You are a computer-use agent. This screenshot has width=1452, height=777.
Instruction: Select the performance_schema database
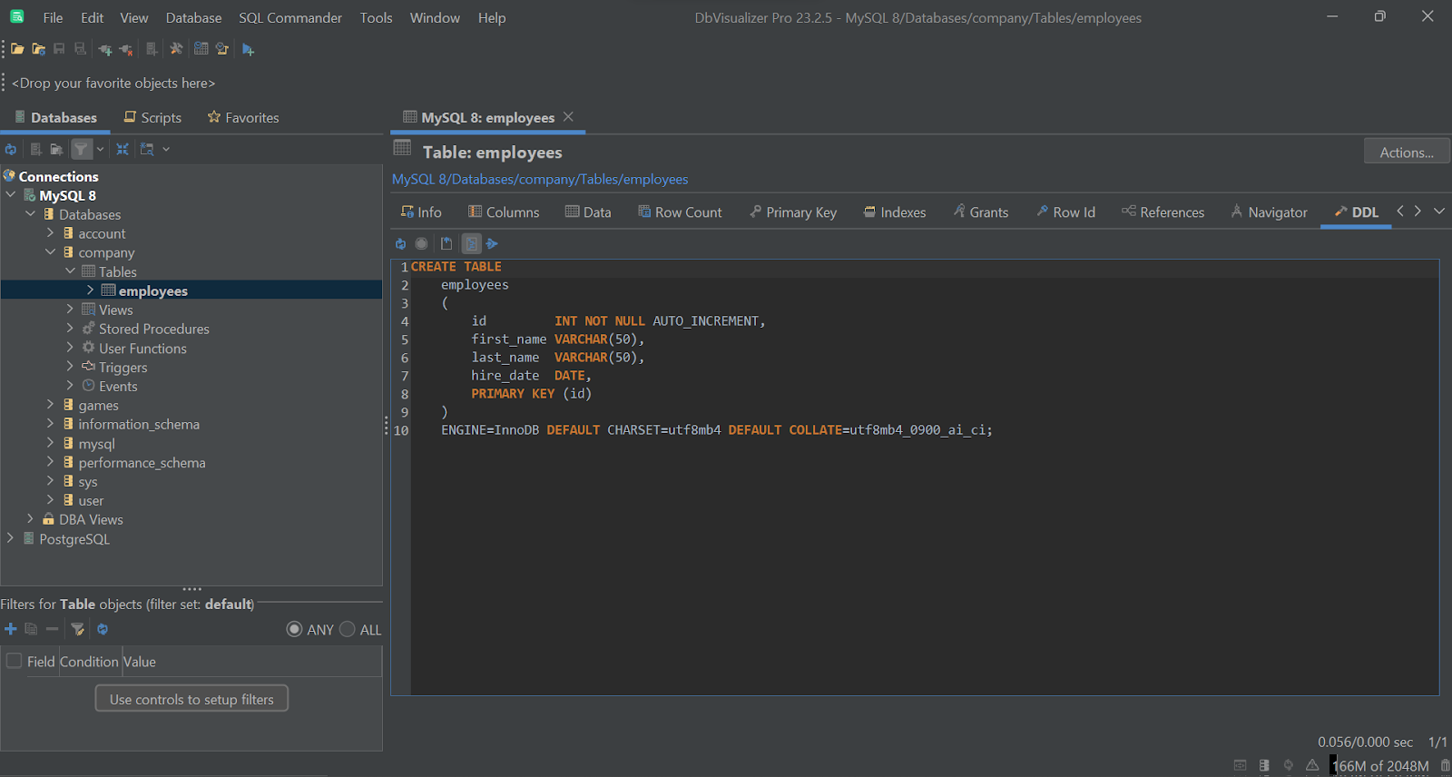(142, 462)
